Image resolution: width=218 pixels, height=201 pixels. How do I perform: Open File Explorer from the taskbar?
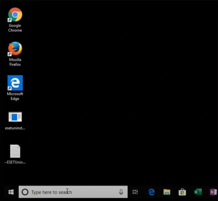[x=167, y=192]
